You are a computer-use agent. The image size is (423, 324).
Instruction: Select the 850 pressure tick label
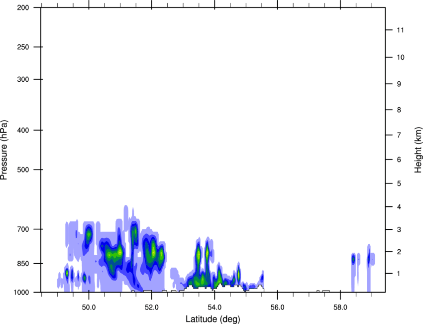[23, 264]
